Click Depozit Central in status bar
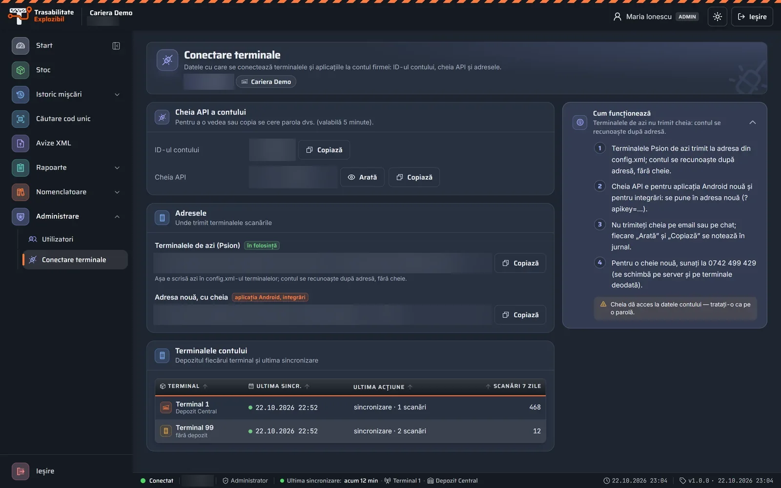This screenshot has width=781, height=488. pos(452,481)
